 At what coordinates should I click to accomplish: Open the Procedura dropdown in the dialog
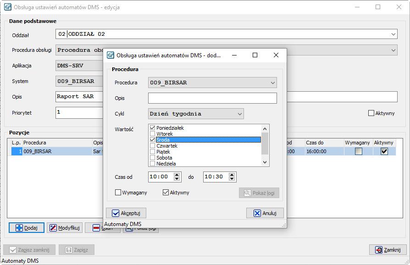272,83
